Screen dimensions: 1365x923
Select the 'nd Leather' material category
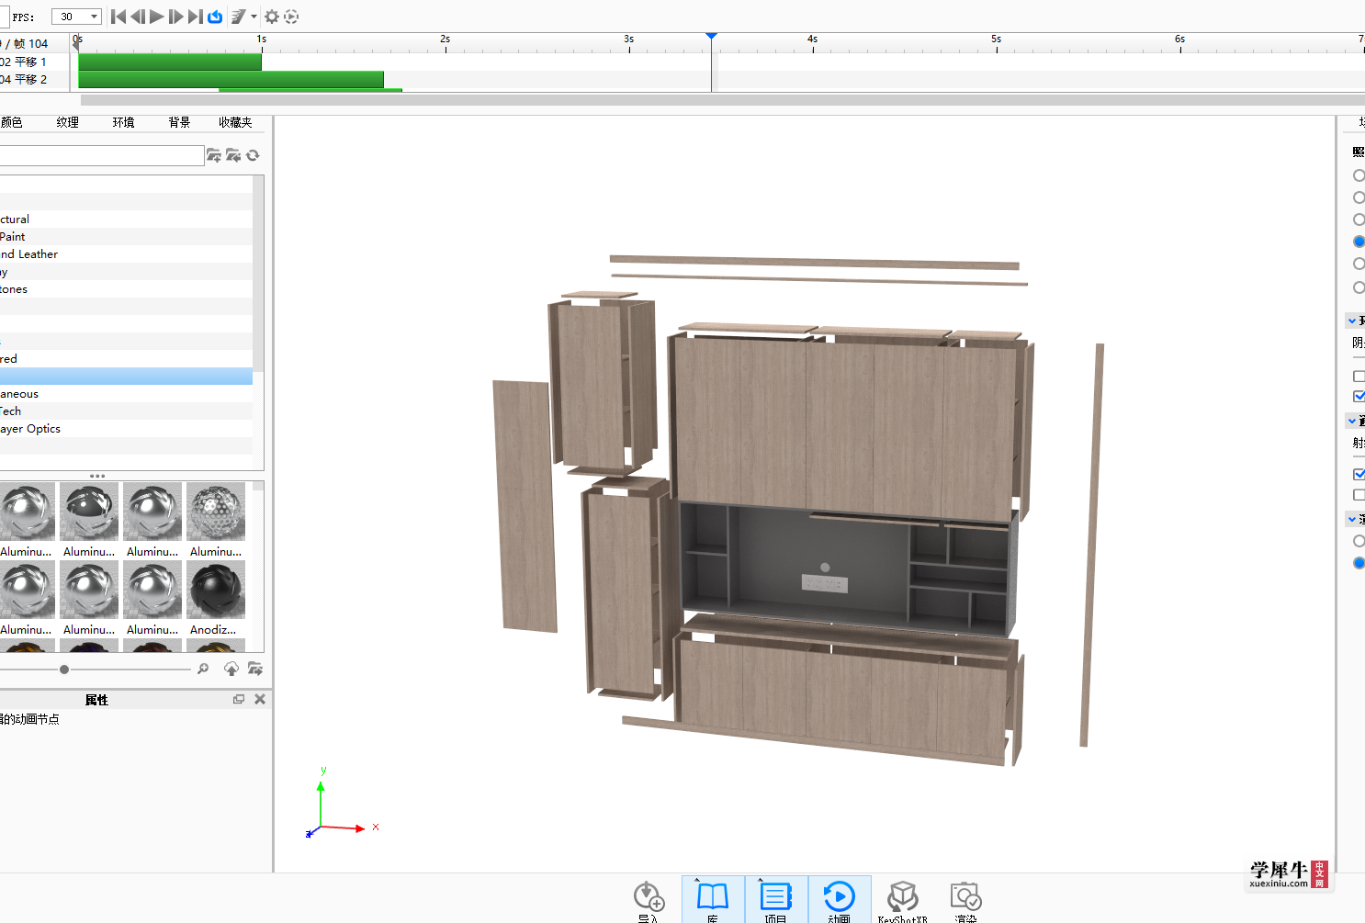[126, 254]
